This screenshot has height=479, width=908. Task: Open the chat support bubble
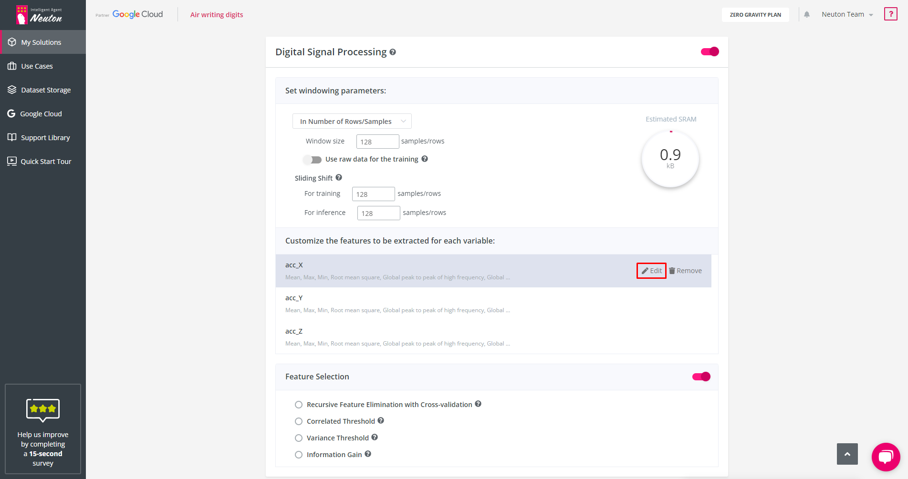(x=886, y=457)
